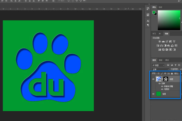Screen dimensions: 182x121
Task: Add an Invert adjustment layer
Action: 160,50
